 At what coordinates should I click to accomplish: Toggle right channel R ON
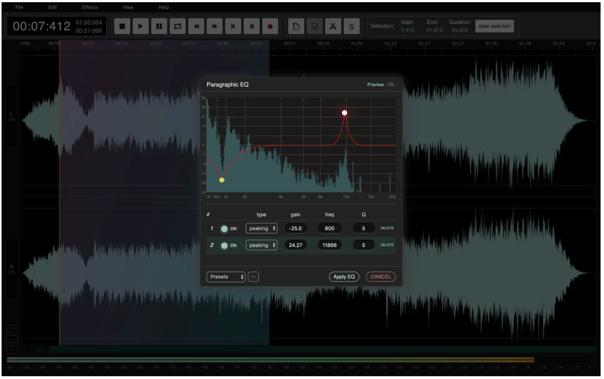(12, 269)
